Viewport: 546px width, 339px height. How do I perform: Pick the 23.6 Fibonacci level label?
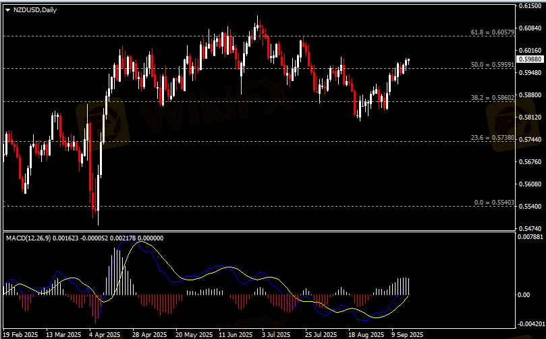492,138
